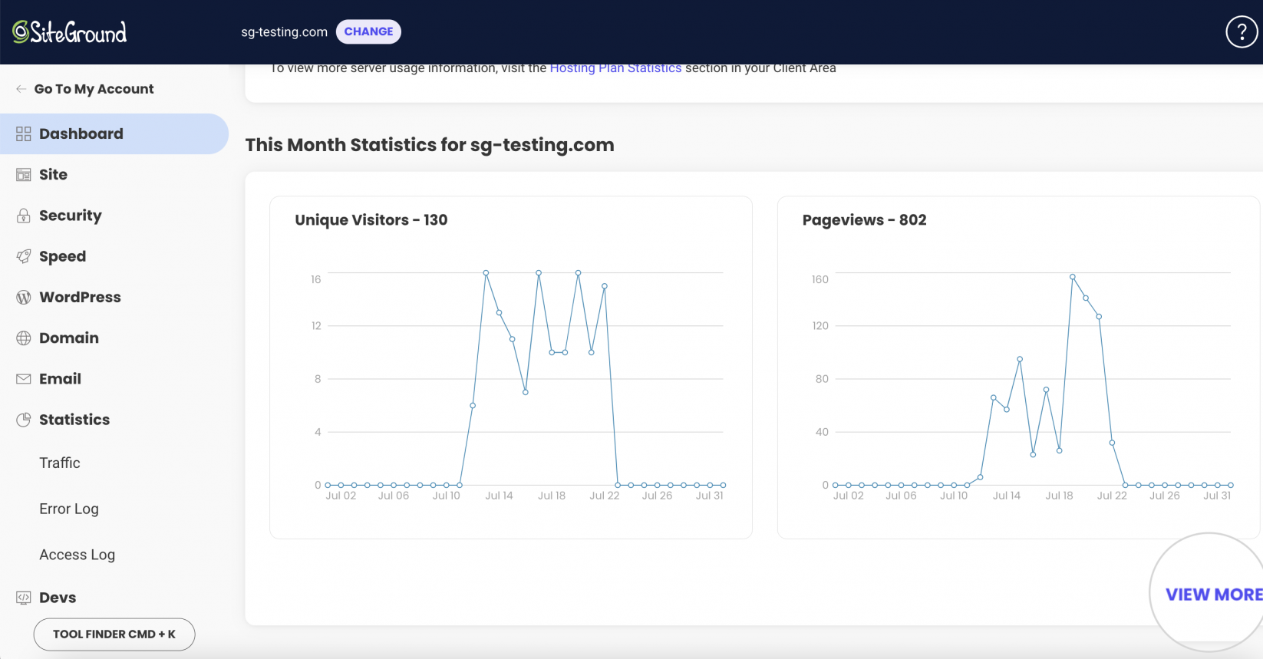The height and width of the screenshot is (659, 1263).
Task: Click the WordPress logo icon
Action: coord(24,297)
